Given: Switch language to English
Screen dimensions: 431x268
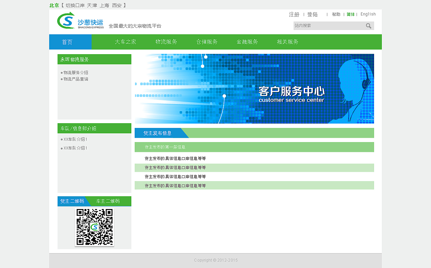Looking at the screenshot, I should (368, 14).
